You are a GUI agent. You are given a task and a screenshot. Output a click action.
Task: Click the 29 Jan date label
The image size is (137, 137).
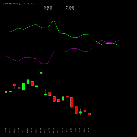36,130
